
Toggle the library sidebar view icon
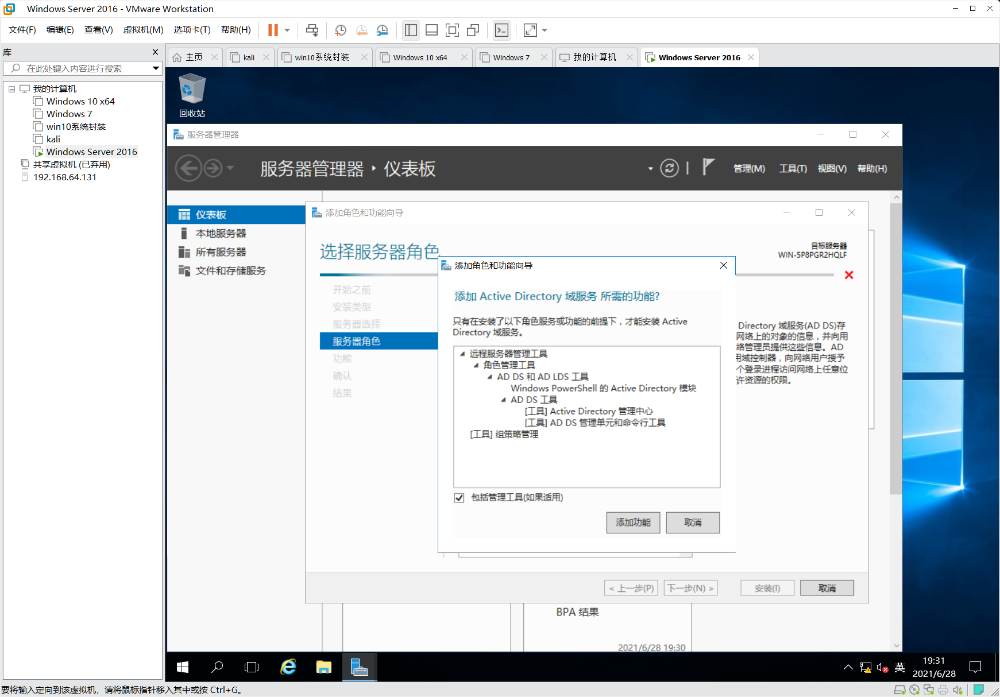click(411, 30)
